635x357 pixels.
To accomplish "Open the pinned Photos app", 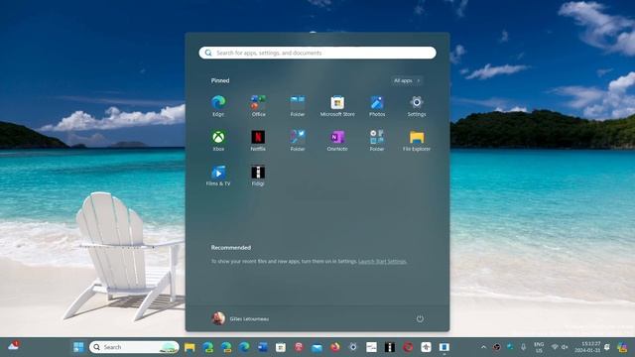I will (x=377, y=106).
